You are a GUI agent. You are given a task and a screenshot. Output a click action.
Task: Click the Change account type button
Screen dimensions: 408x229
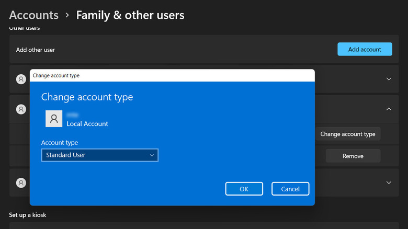click(x=347, y=134)
